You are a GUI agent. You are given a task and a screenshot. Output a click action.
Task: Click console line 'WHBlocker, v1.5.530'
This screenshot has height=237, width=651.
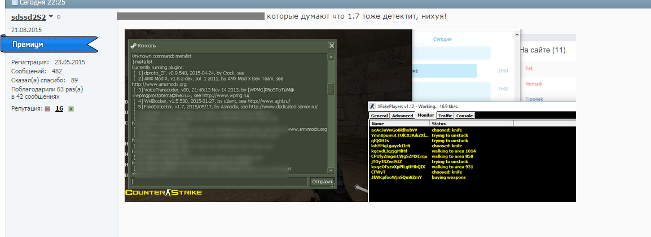pyautogui.click(x=212, y=101)
